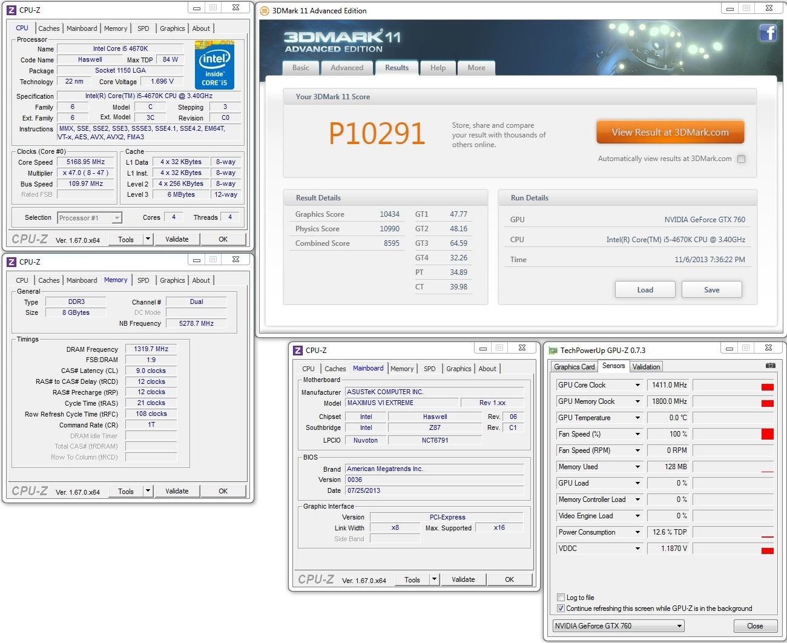Click the Combined Score value 8595
Screen dimensions: 787x643
(392, 243)
